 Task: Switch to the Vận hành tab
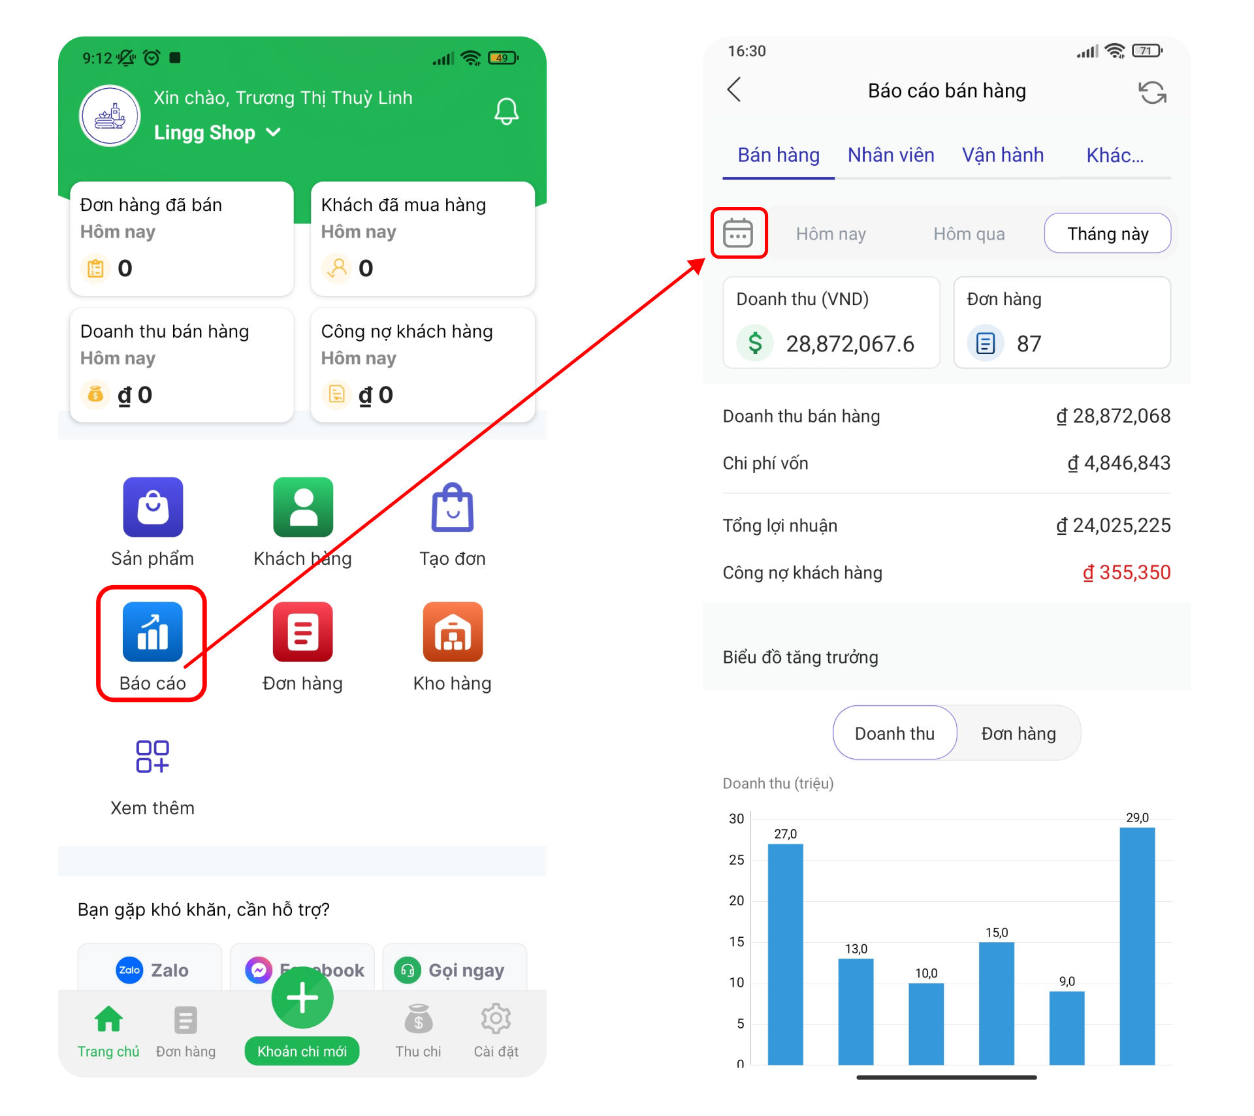(x=1003, y=155)
